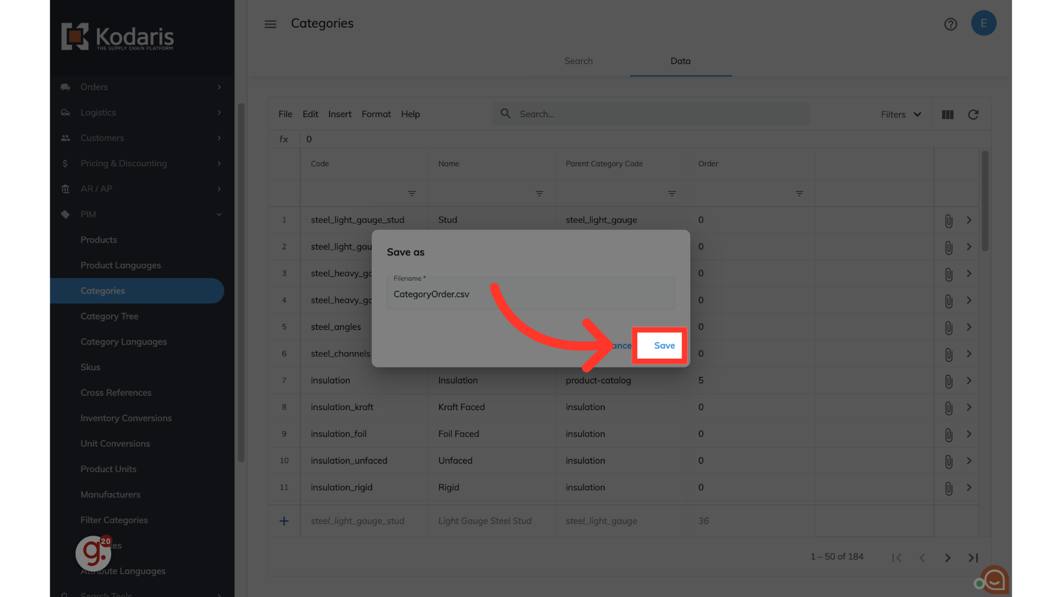The height and width of the screenshot is (597, 1062).
Task: Open Category Tree in sidebar
Action: [110, 316]
